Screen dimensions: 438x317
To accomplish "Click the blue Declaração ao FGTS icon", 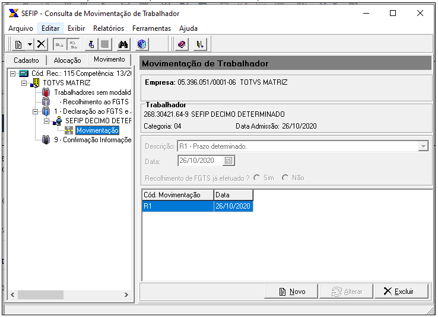I will [x=46, y=111].
